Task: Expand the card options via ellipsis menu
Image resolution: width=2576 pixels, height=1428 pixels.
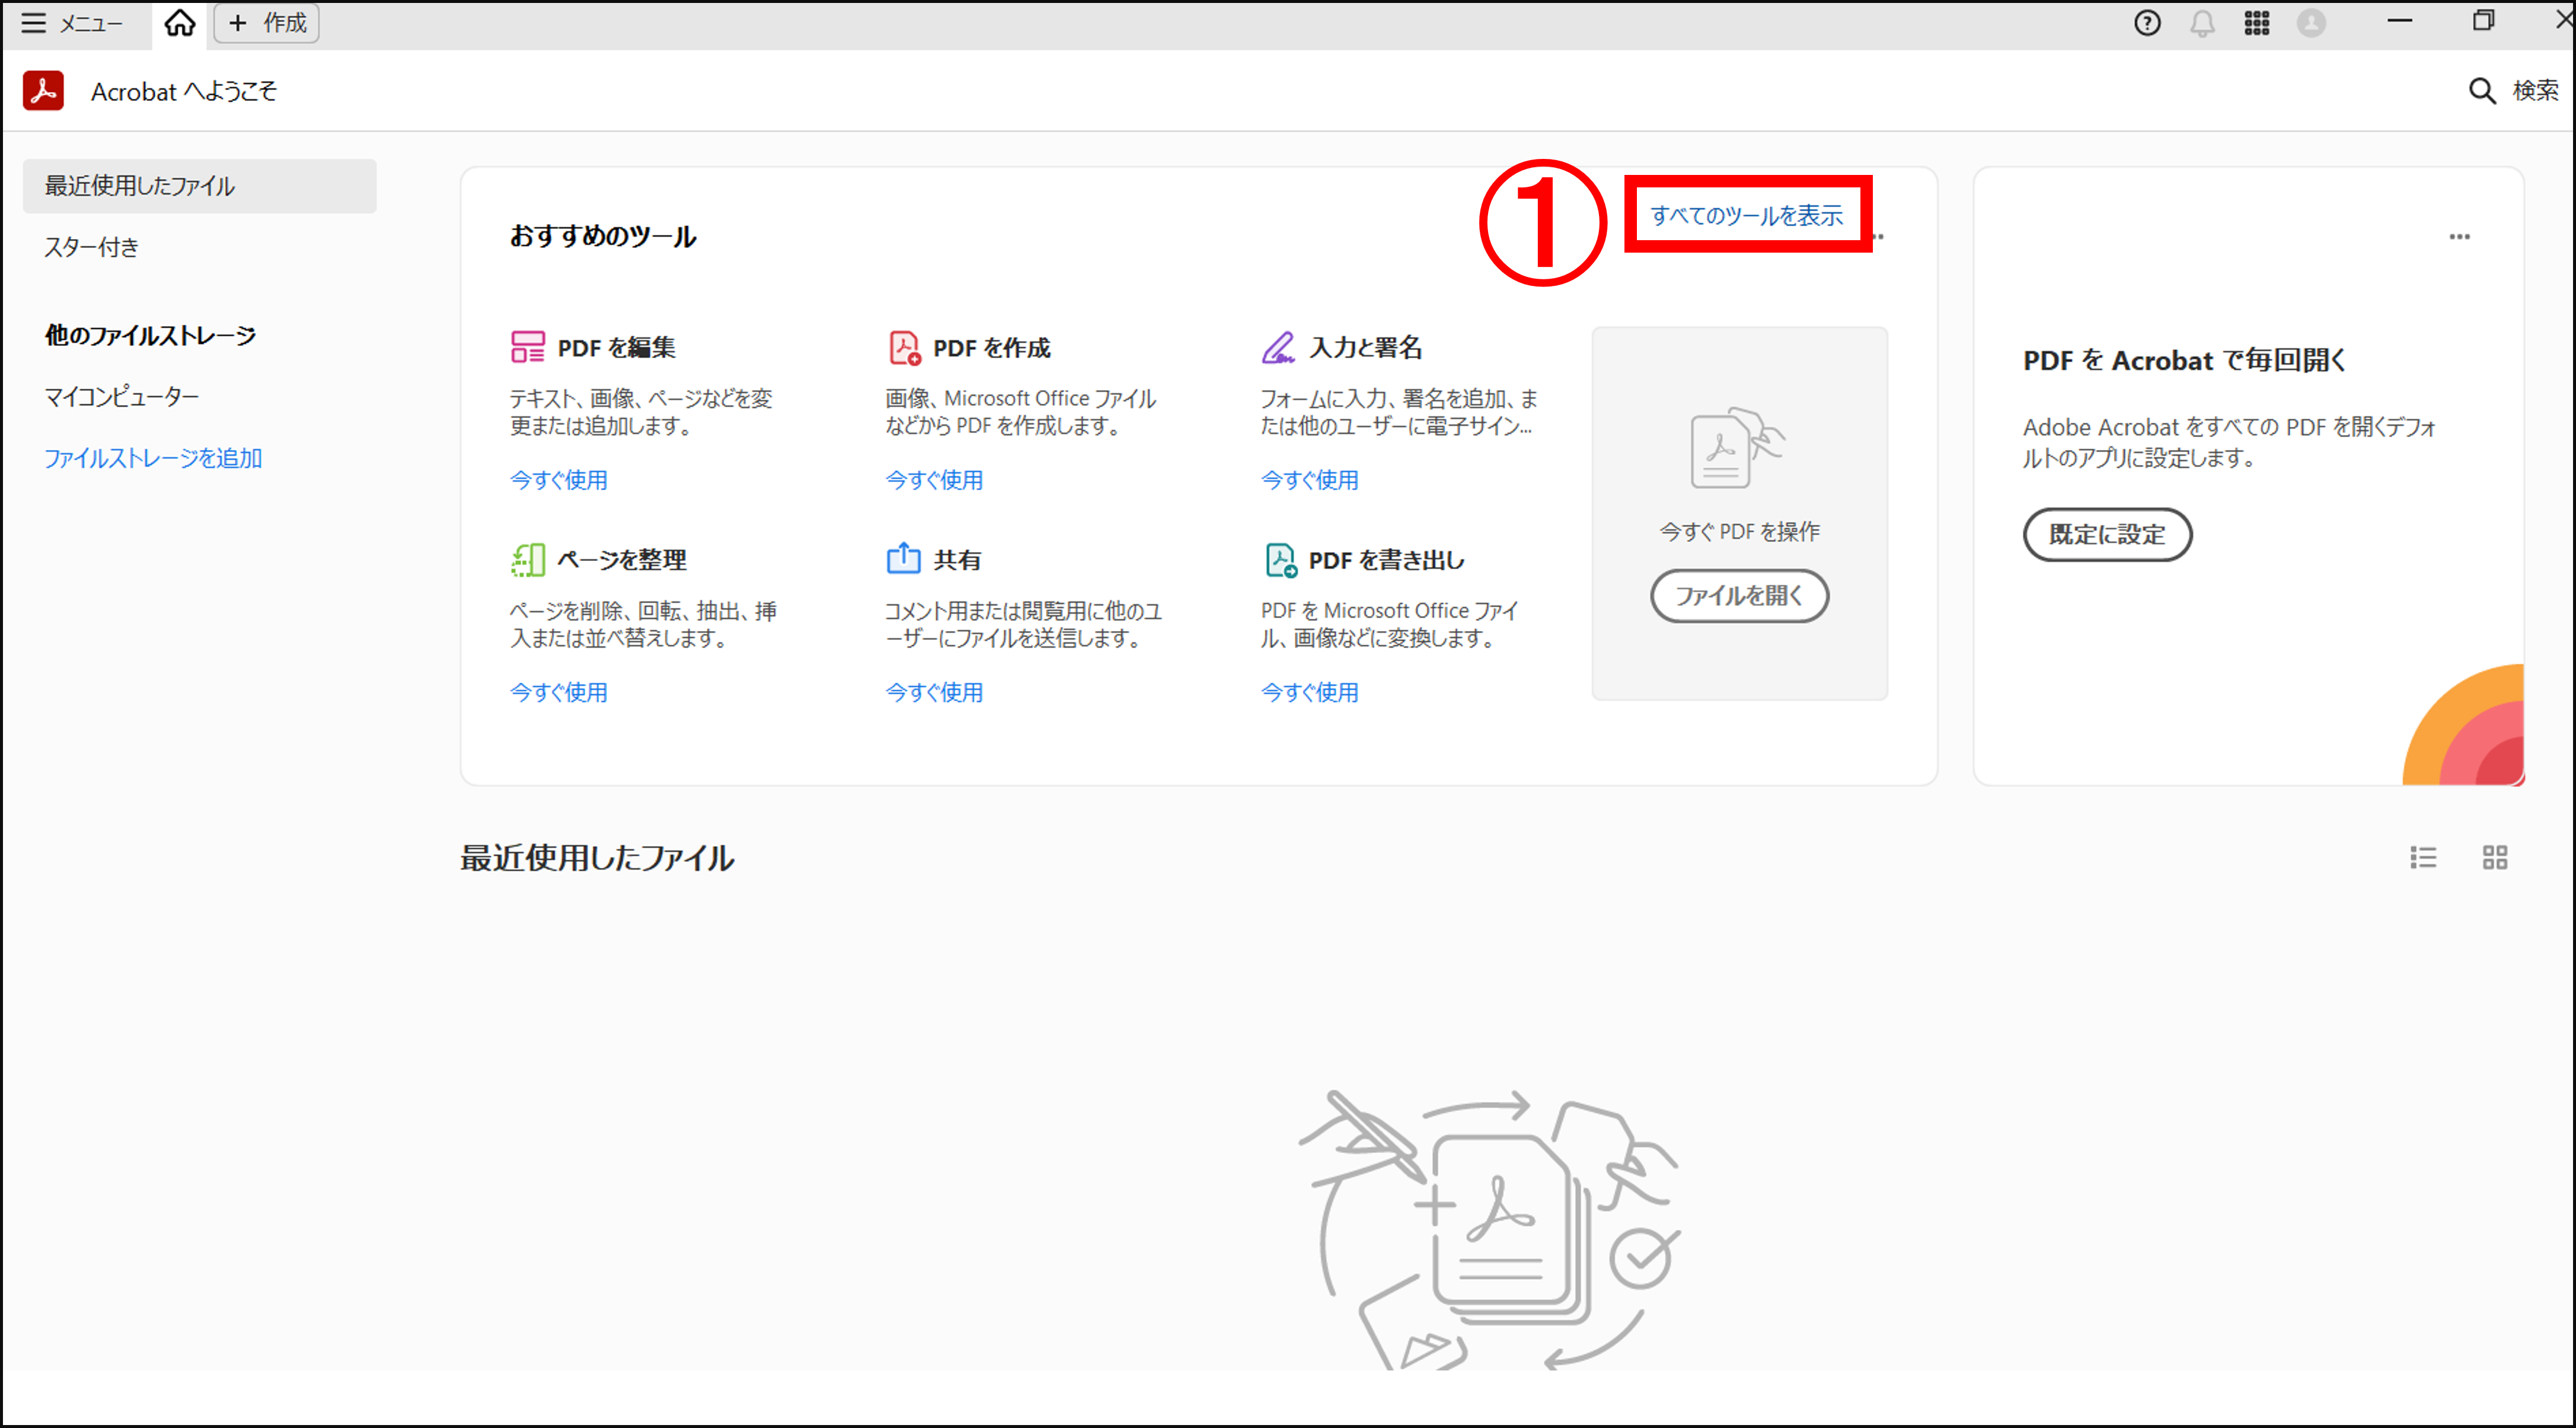Action: pyautogui.click(x=2461, y=236)
